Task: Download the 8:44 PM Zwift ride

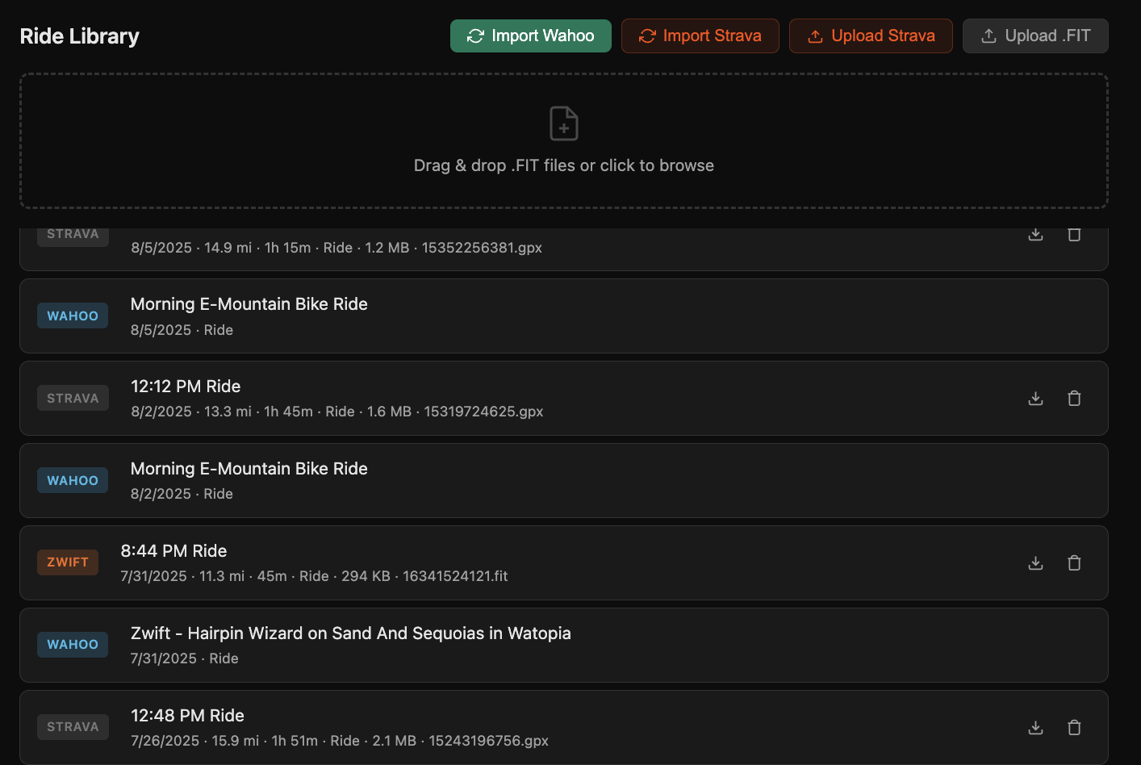Action: tap(1035, 563)
